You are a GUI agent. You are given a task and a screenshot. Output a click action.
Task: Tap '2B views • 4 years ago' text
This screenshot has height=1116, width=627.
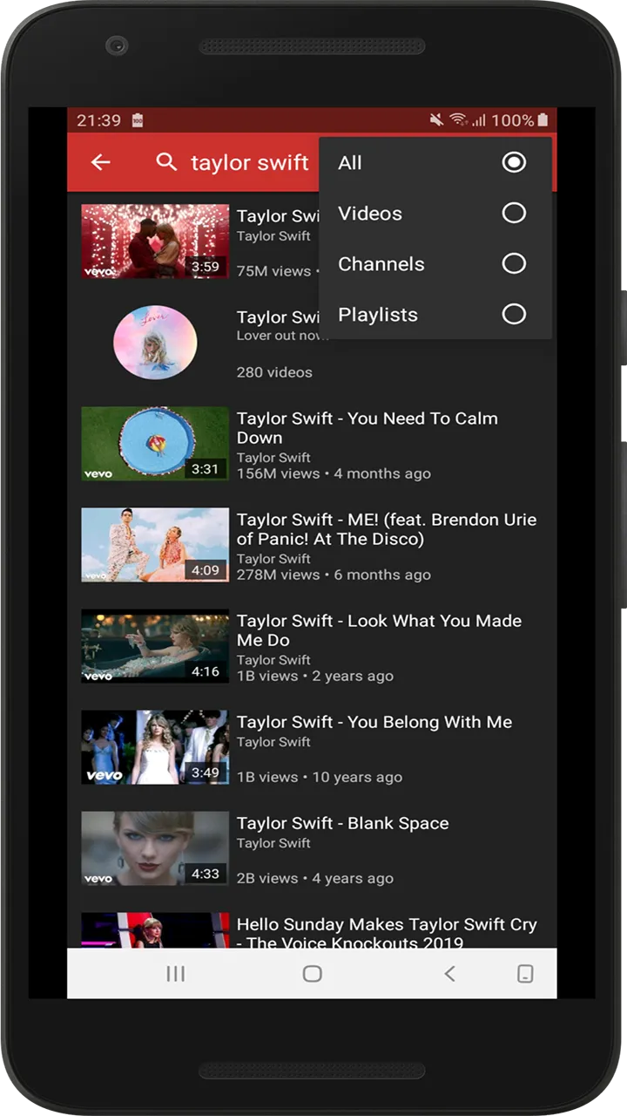coord(315,878)
